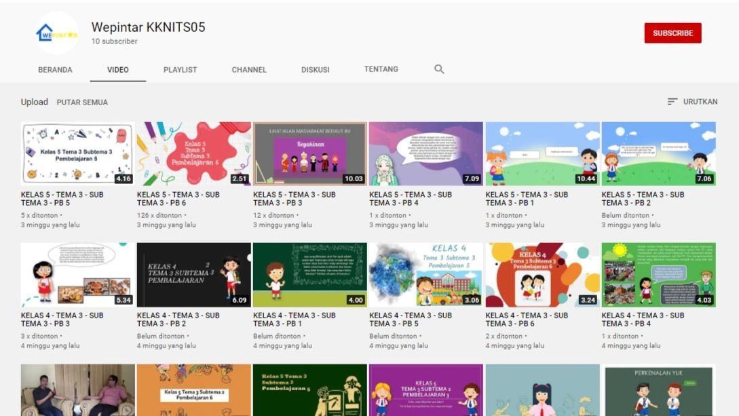Click the KELAS 5 - TEMA 3 - PB 2 title
Viewport: 739px width, 416px height.
coord(643,198)
